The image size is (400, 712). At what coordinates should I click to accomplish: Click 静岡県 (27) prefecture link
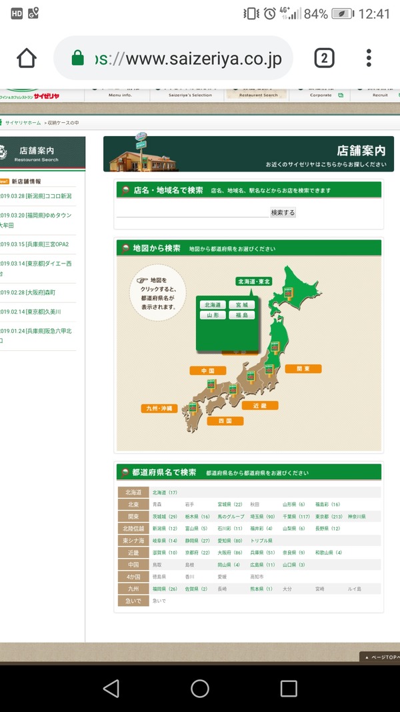pyautogui.click(x=197, y=541)
